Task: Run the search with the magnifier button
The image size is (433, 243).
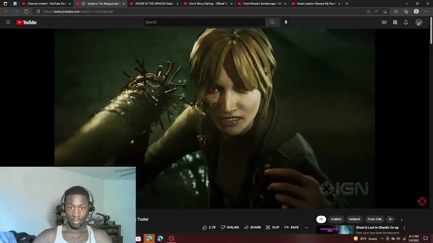Action: [x=272, y=22]
